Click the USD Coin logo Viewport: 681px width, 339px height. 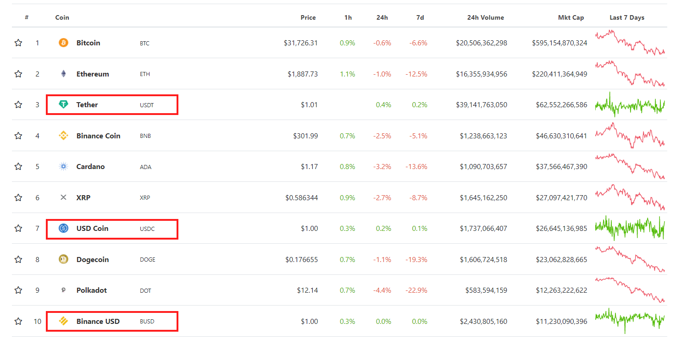pos(64,228)
